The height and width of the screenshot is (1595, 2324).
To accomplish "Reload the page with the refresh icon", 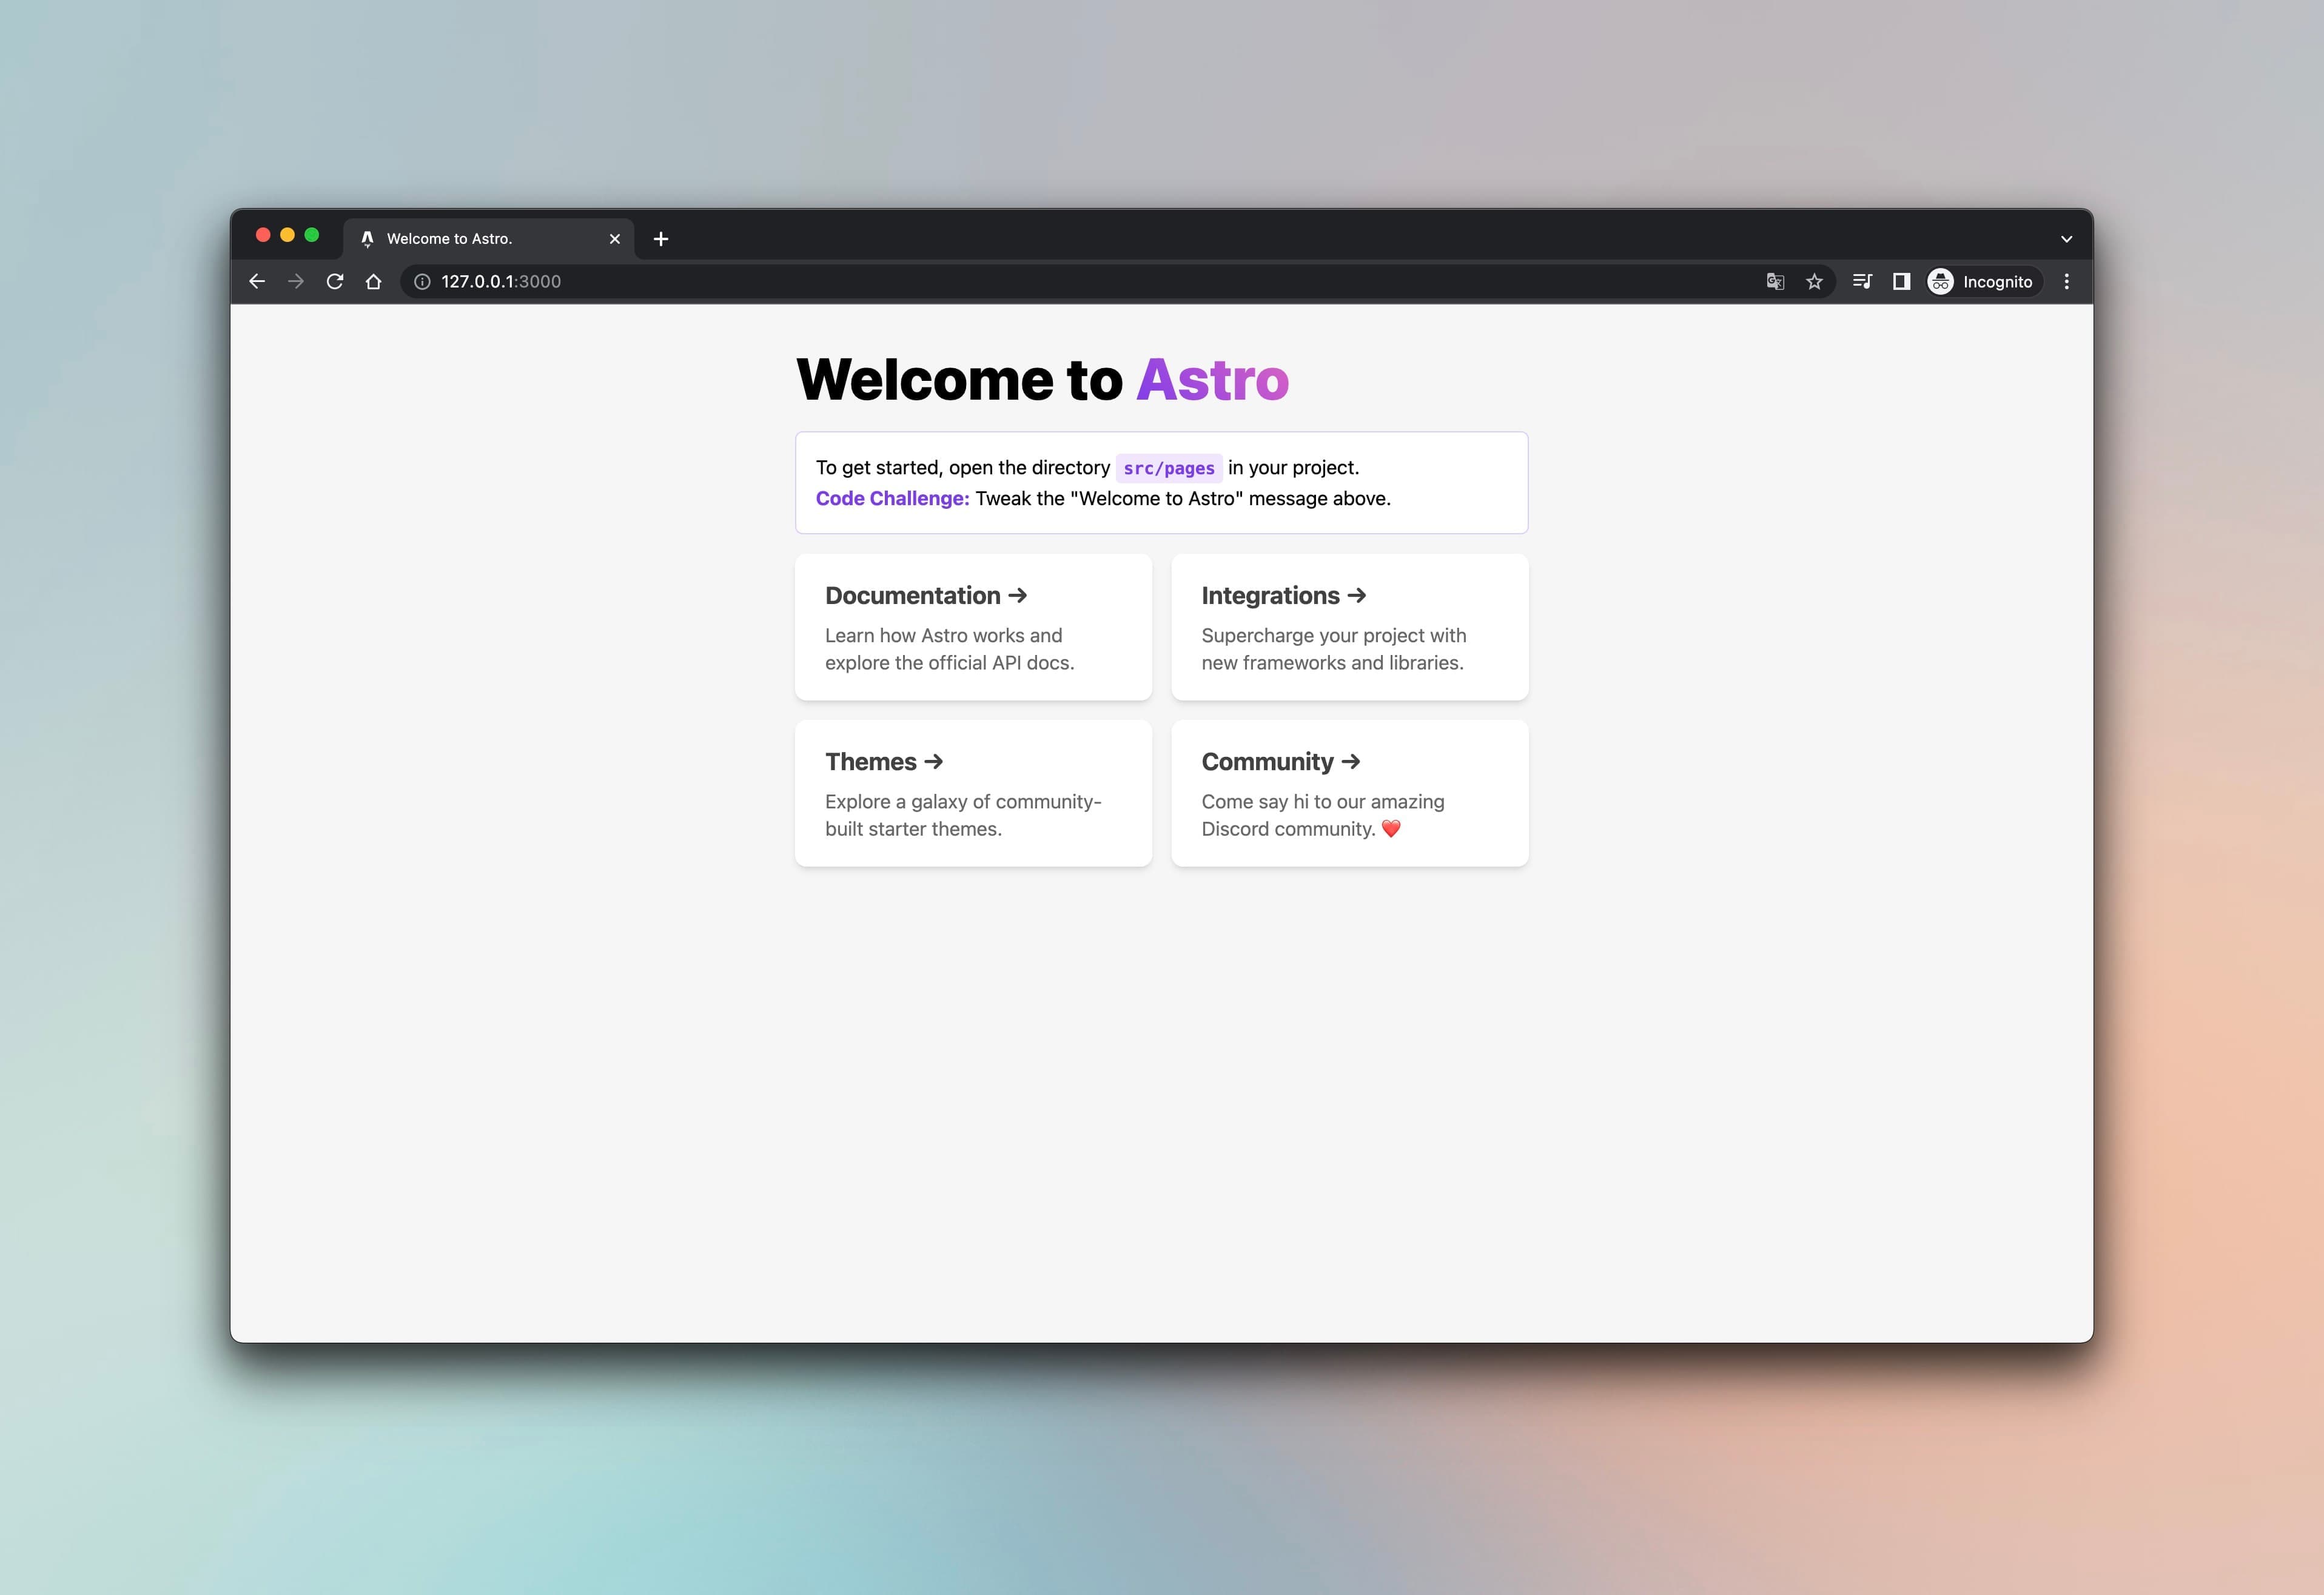I will (x=335, y=282).
